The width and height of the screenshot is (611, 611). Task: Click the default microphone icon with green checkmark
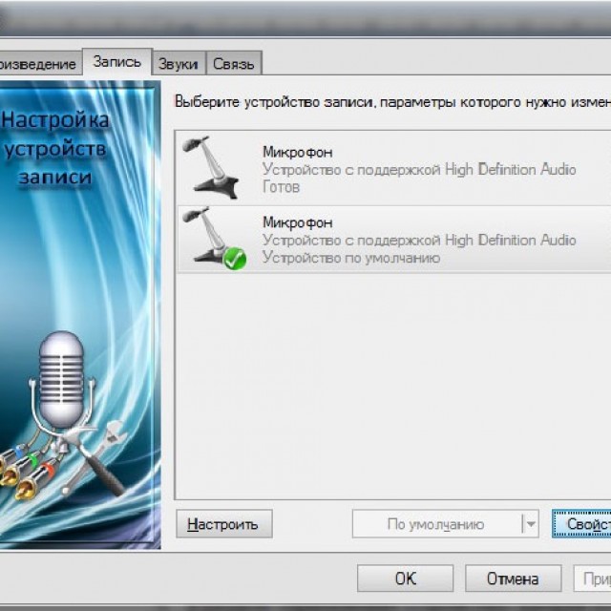point(215,239)
